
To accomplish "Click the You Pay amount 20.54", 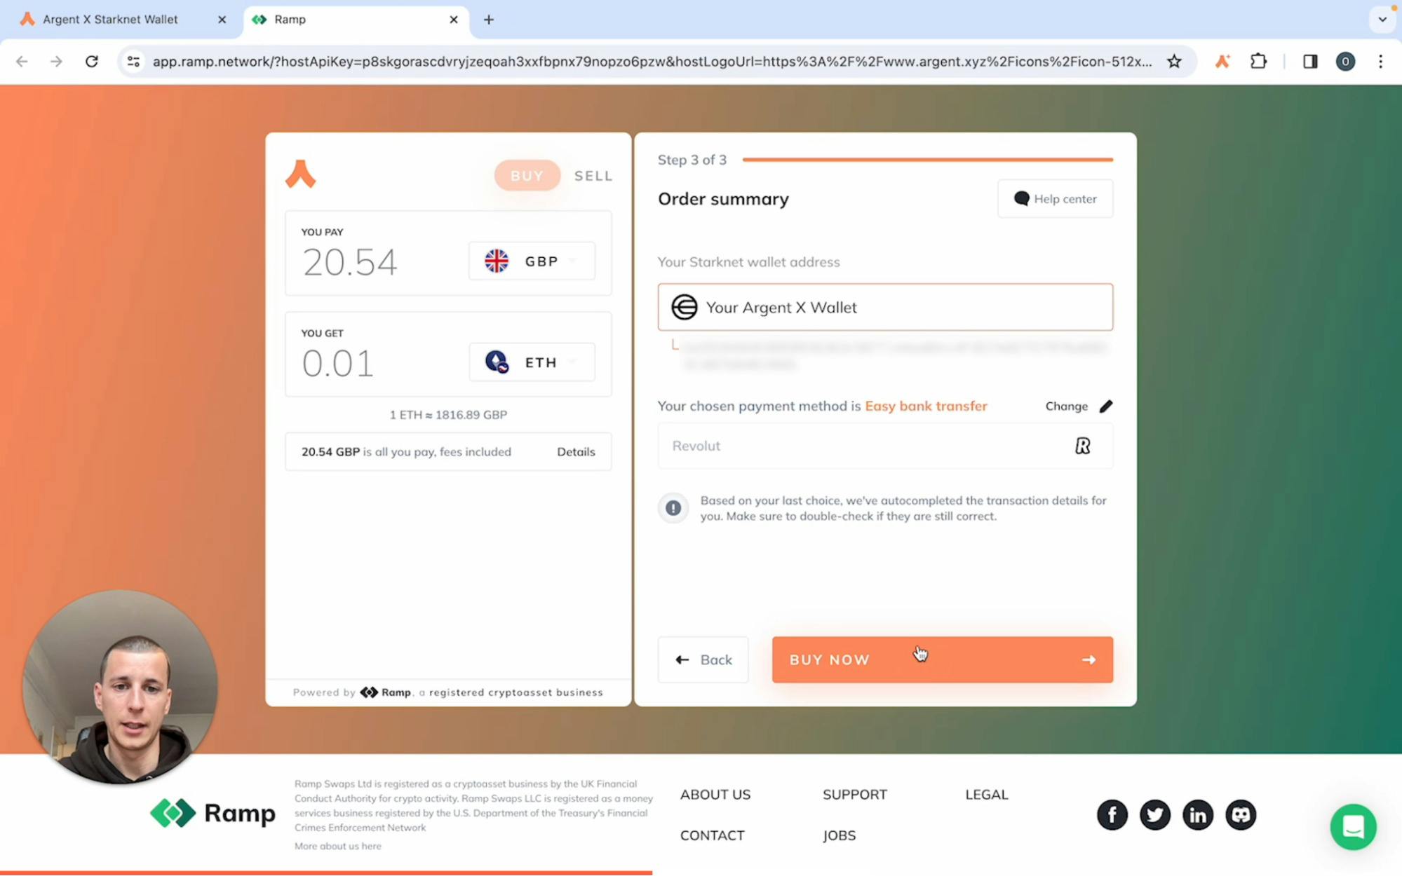I will [349, 263].
